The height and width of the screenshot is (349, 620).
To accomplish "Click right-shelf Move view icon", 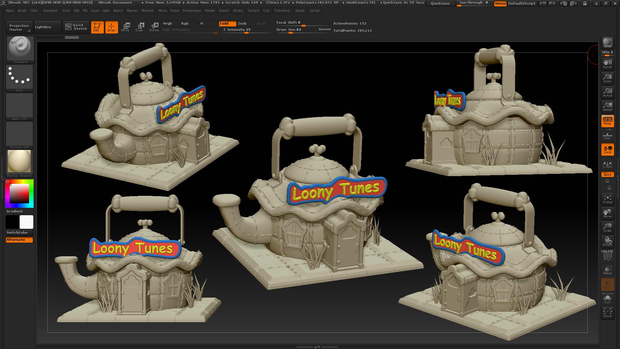I will 607,213.
